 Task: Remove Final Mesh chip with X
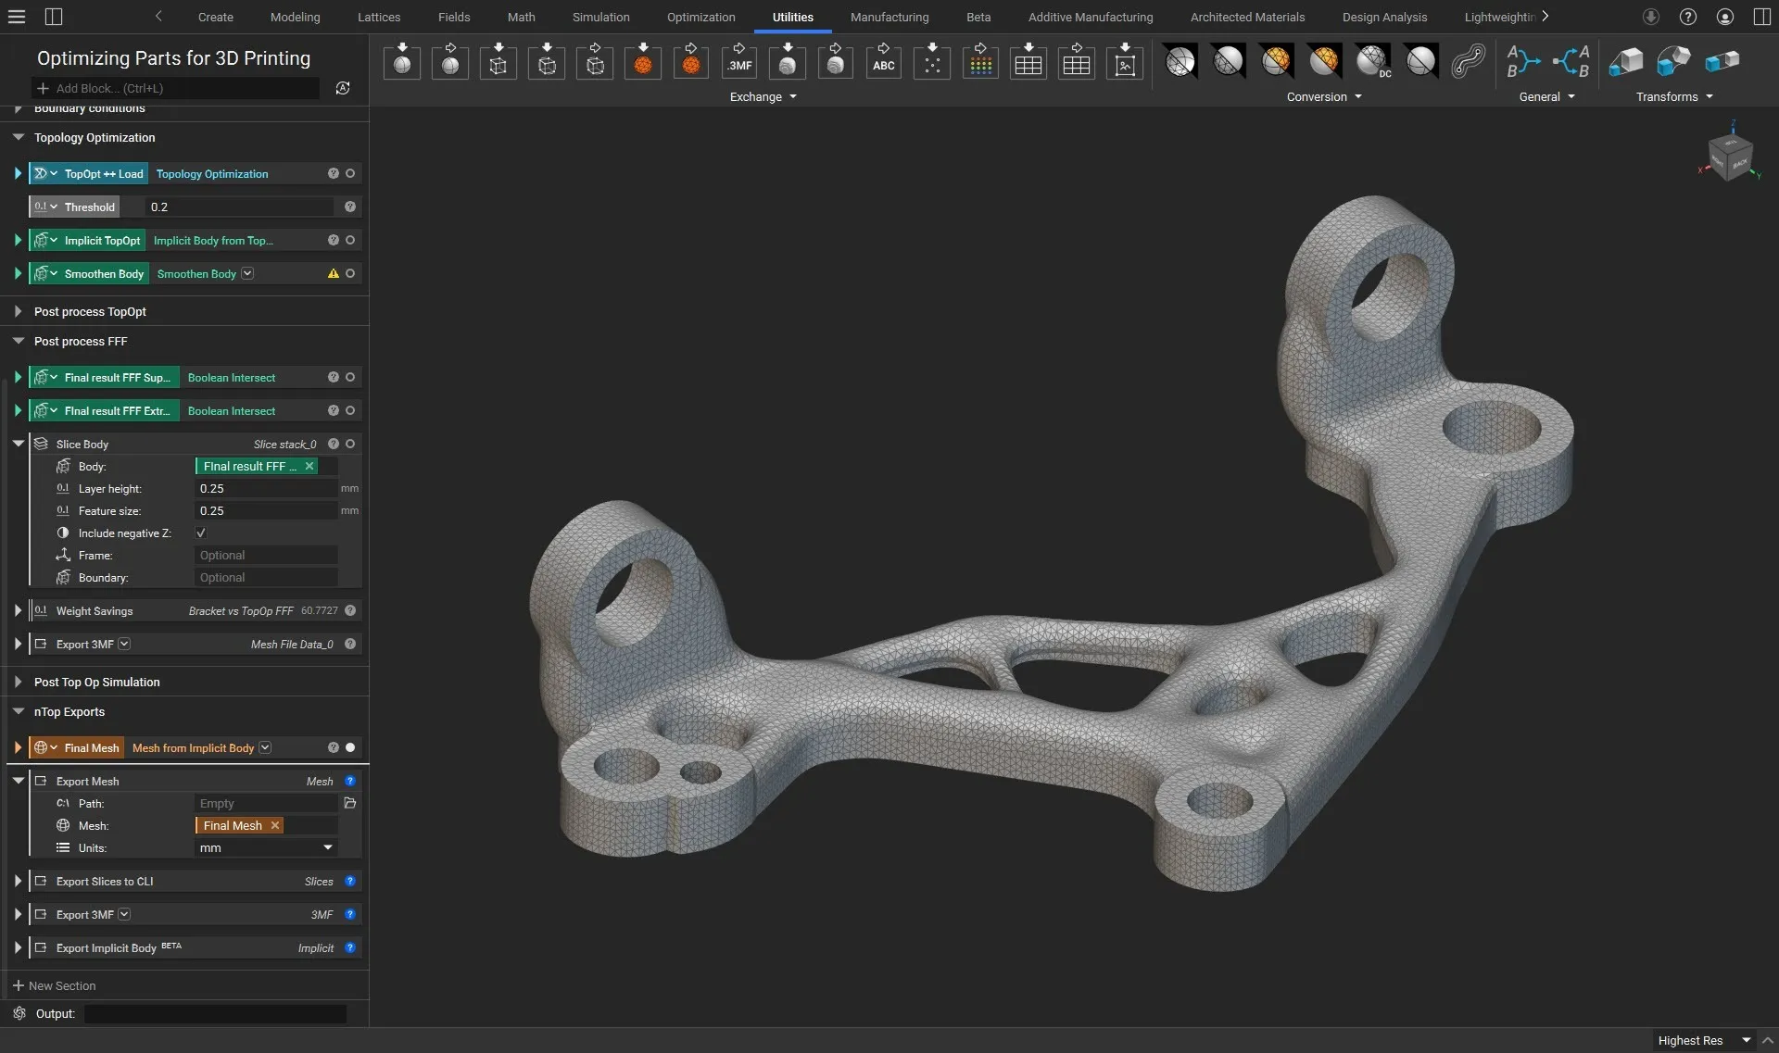pos(275,826)
